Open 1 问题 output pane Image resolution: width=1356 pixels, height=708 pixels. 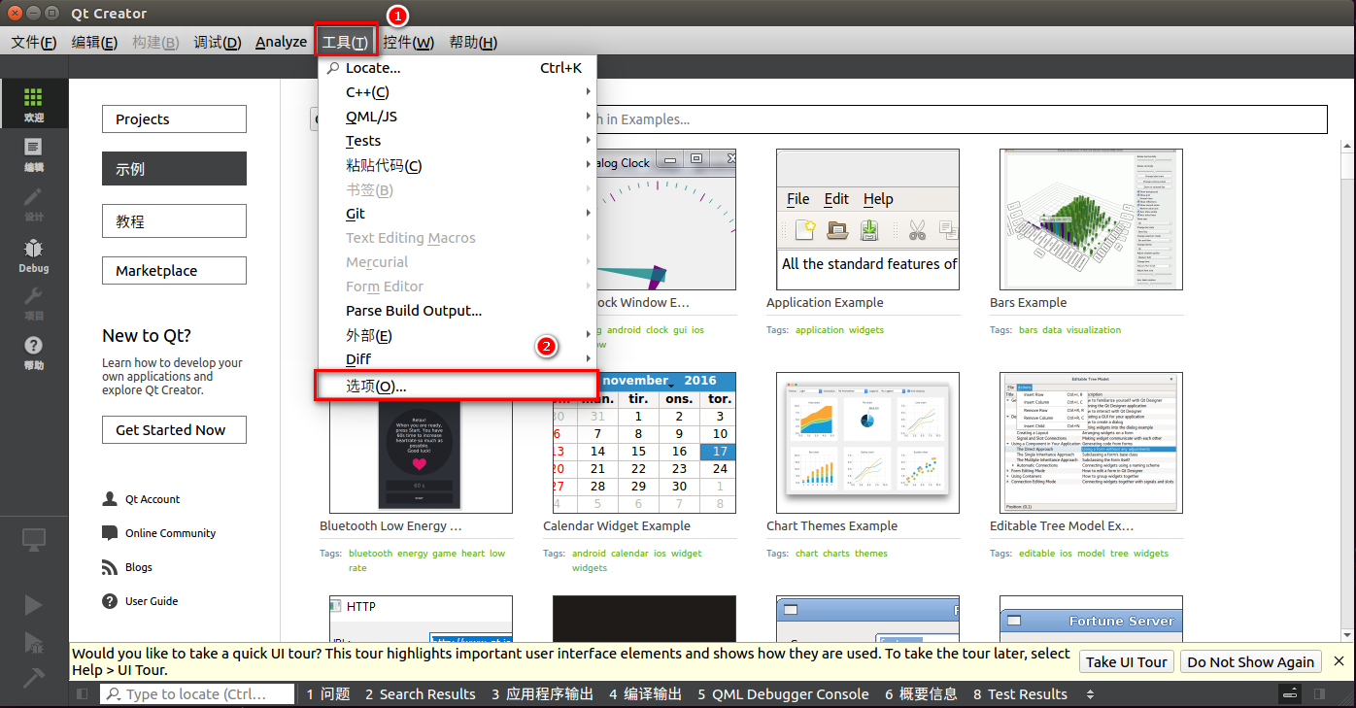point(328,694)
